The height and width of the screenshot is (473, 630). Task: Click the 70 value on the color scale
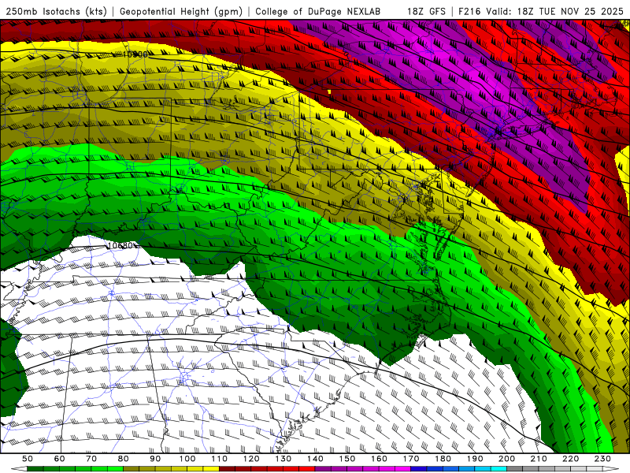point(91,459)
